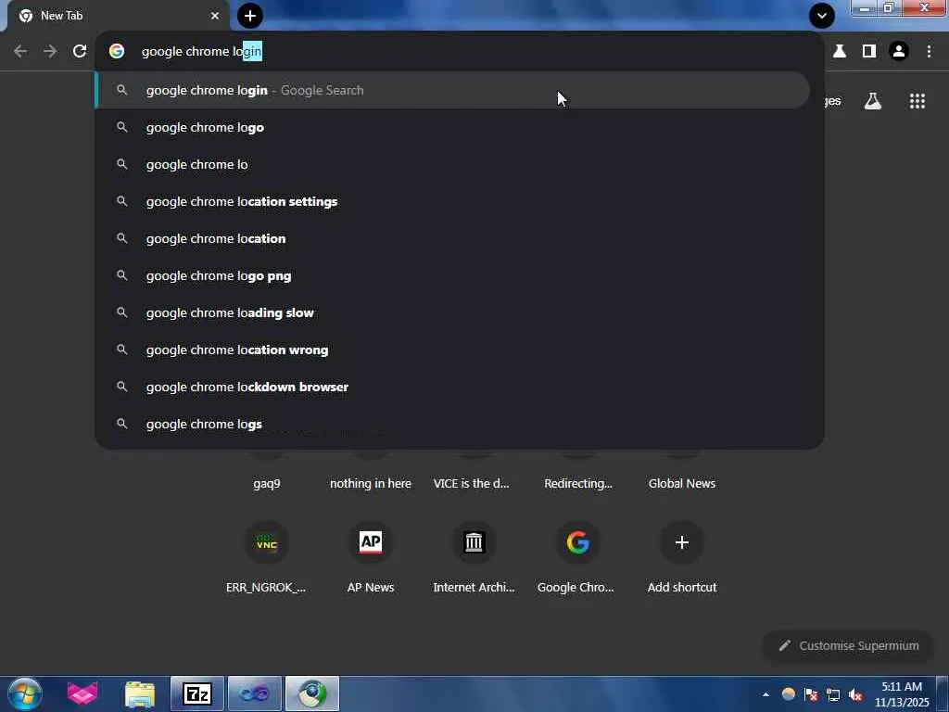The height and width of the screenshot is (712, 949).
Task: Click the network tray icon
Action: tap(833, 694)
